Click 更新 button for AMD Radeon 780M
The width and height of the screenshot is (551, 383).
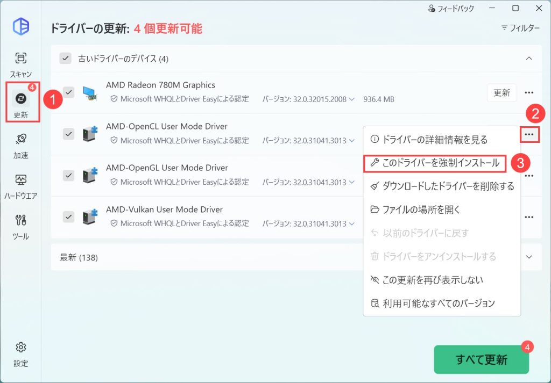click(501, 92)
